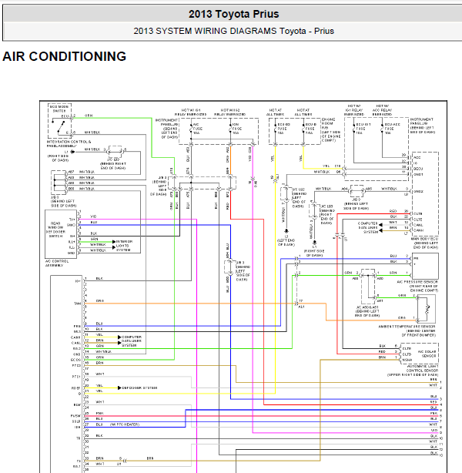462x473 pixels.
Task: Click COMPUTER DATA LINES SYSTEM near pins 11-13
Action: (x=132, y=341)
